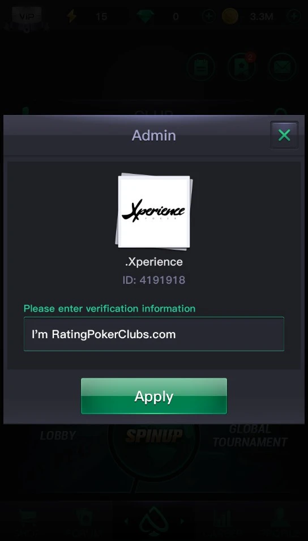Open the Lobby section

58,436
